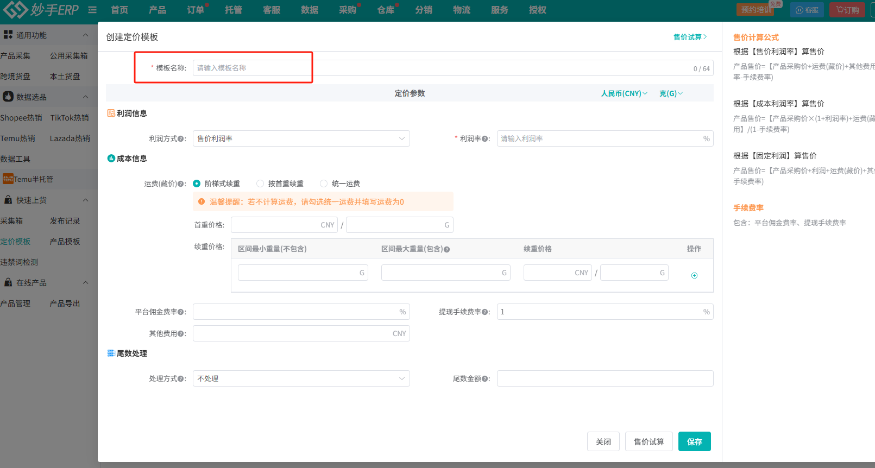Open the 利润方式 dropdown
This screenshot has height=468, width=875.
click(301, 138)
